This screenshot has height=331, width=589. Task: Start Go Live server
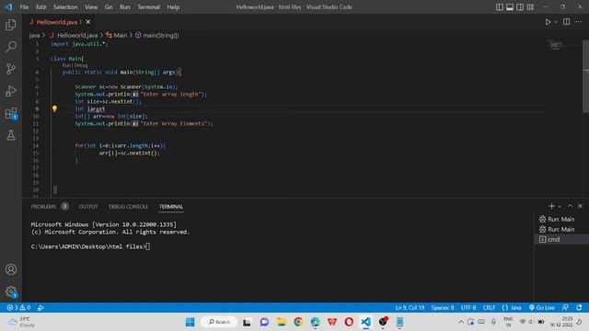542,308
